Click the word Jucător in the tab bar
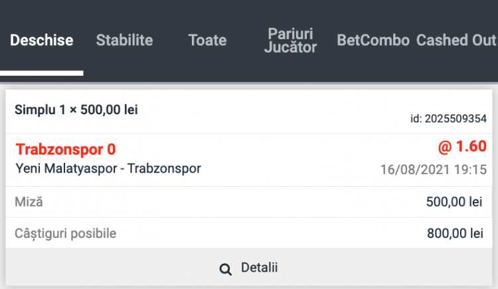This screenshot has width=498, height=289. pos(291,48)
